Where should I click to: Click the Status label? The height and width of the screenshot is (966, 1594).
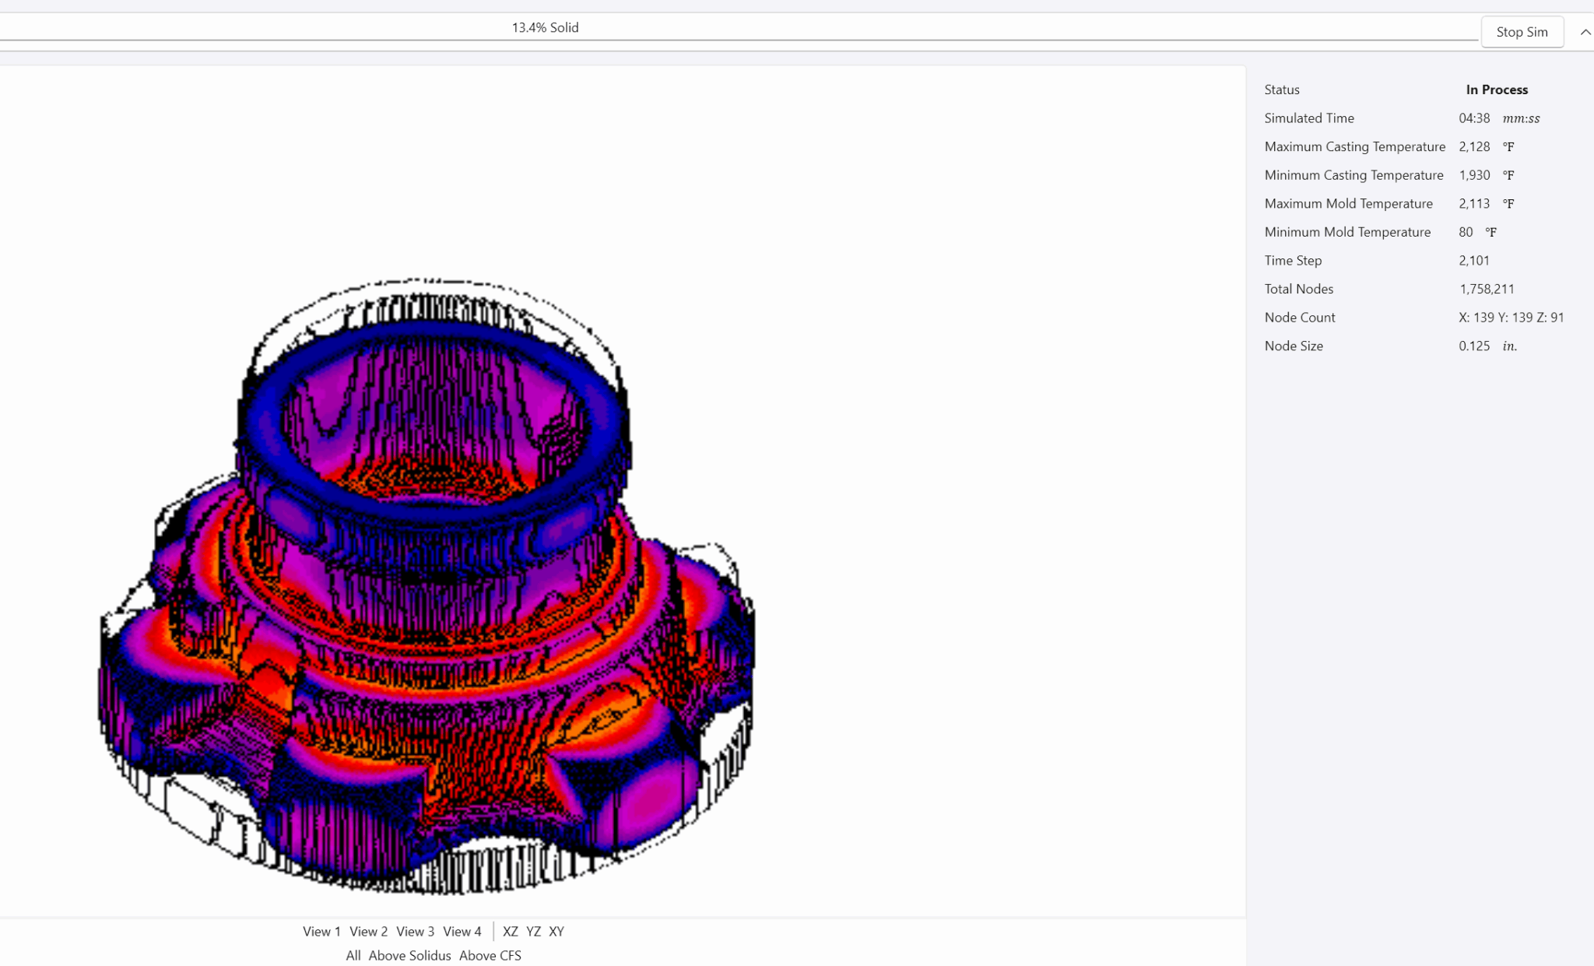pos(1282,90)
